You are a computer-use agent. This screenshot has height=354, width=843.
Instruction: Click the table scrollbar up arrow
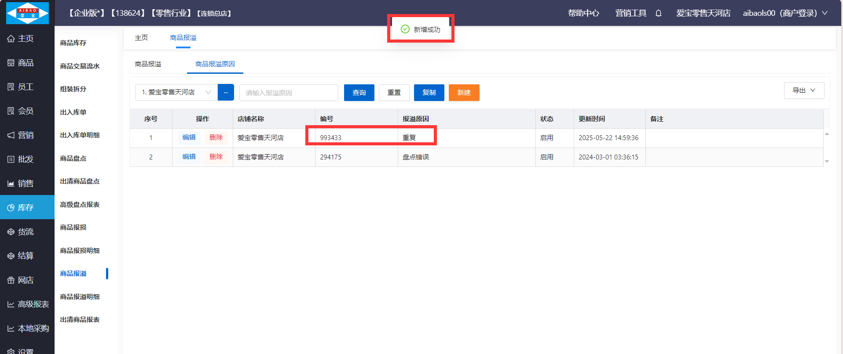[x=827, y=134]
